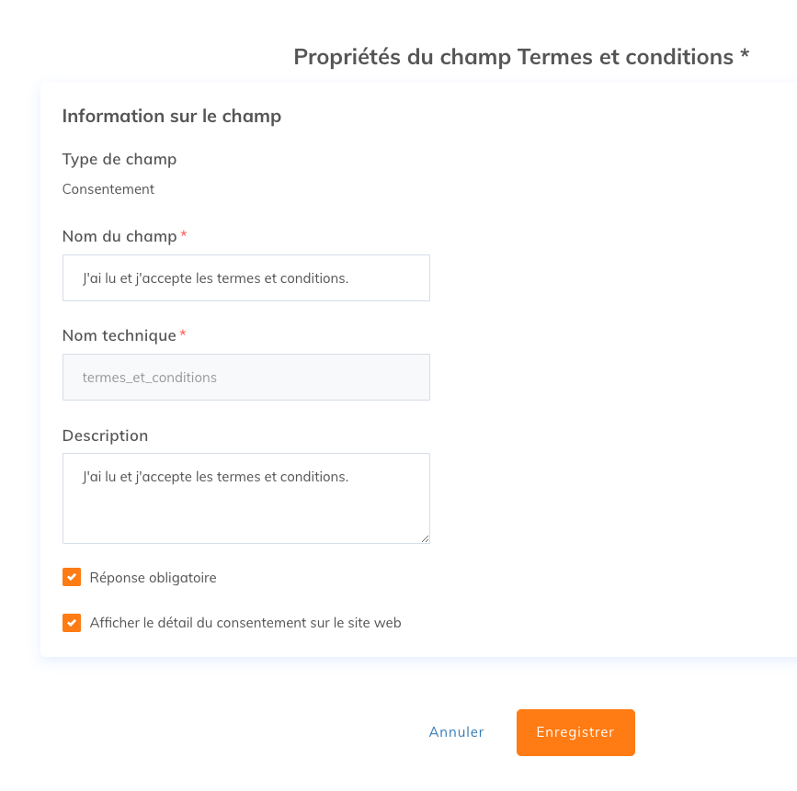Click the Information sur le champ heading
The image size is (797, 791).
coord(172,117)
